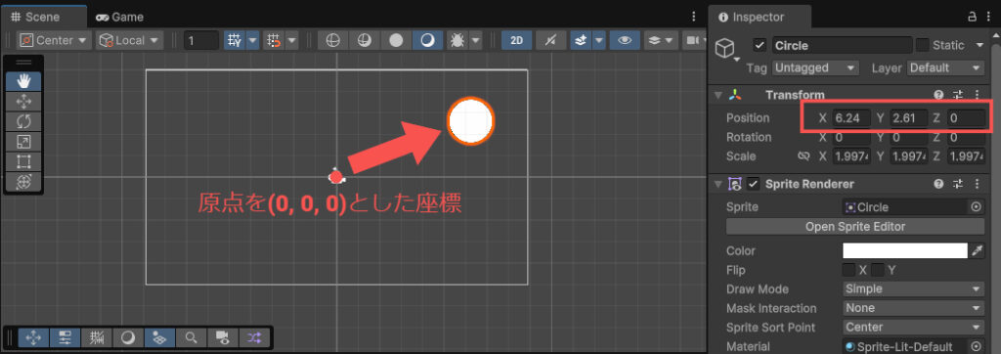
Task: Toggle Sprite Renderer enabled checkbox
Action: 754,185
